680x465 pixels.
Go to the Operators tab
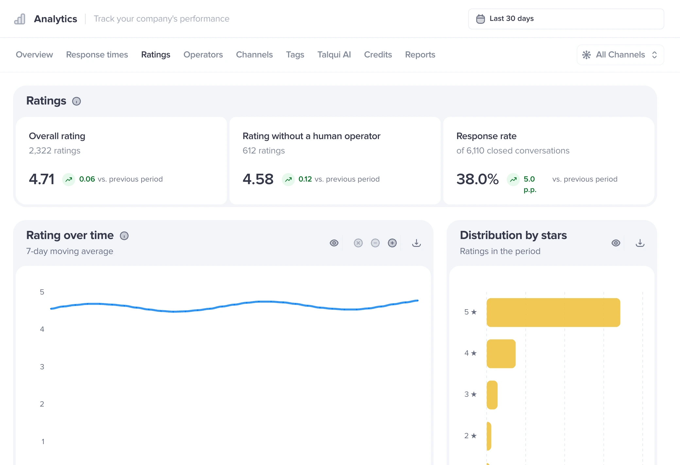203,55
